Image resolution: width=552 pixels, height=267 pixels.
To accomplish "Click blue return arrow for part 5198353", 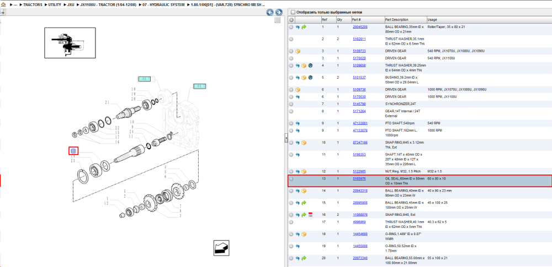I will coord(298,155).
